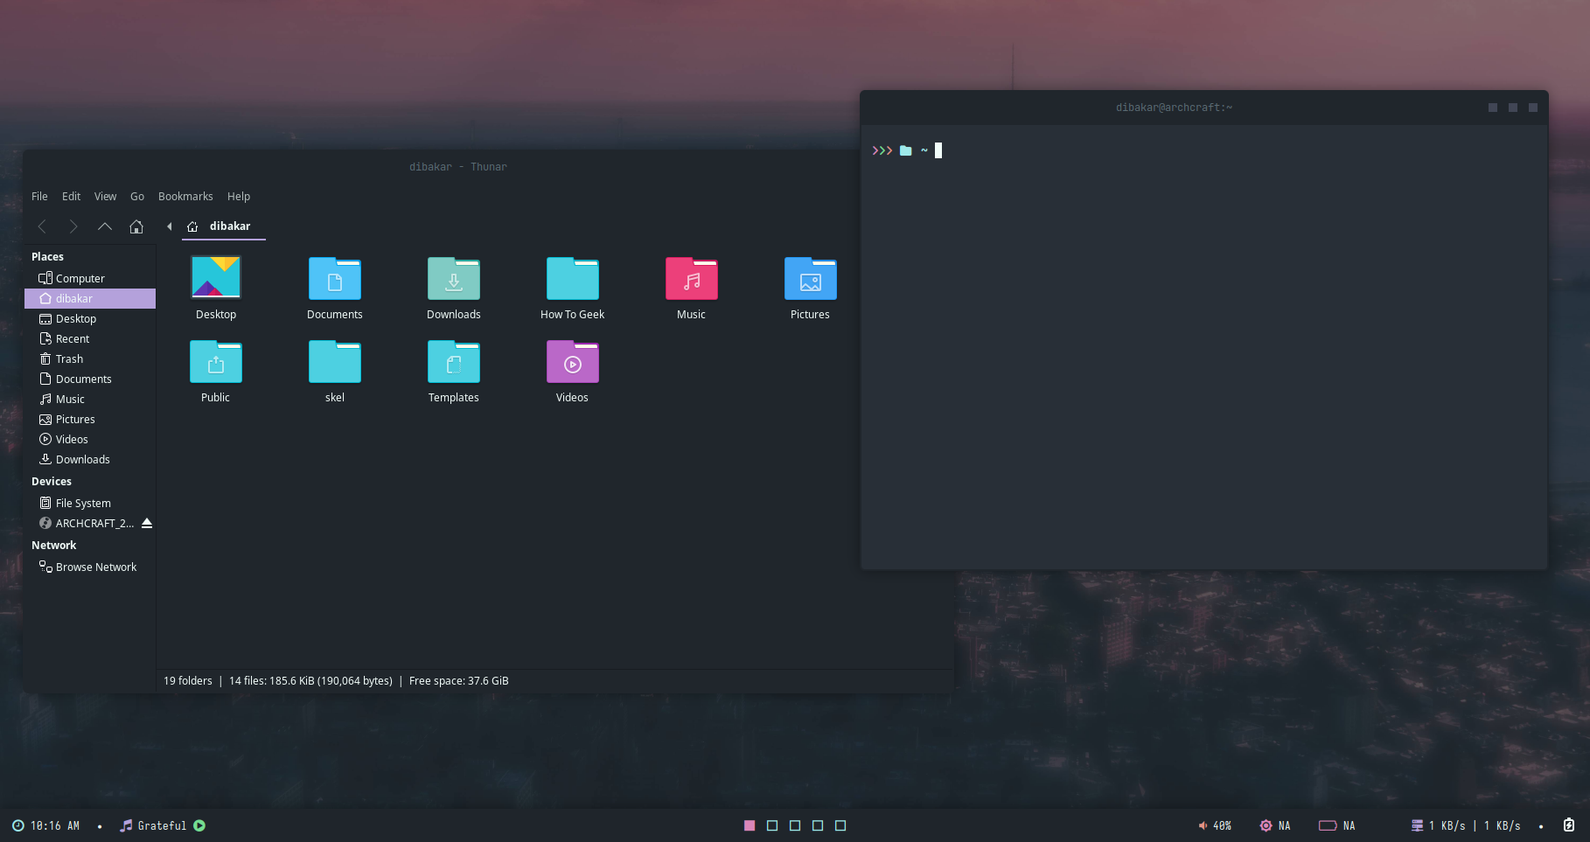This screenshot has height=842, width=1590.
Task: Go to parent folder with up arrow
Action: (x=105, y=226)
